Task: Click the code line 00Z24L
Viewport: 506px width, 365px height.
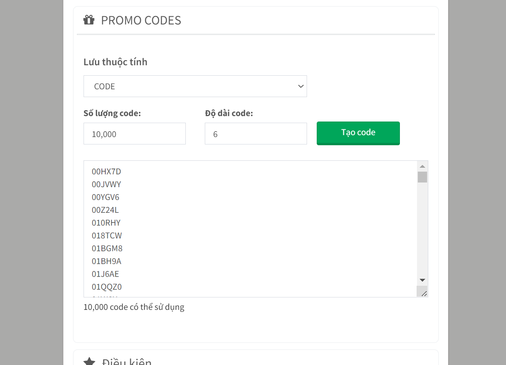Action: (x=105, y=210)
